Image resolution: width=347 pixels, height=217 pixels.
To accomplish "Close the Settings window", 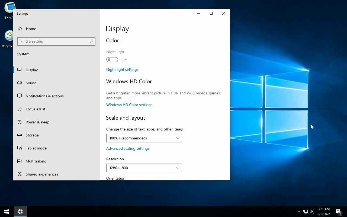I will (x=224, y=13).
